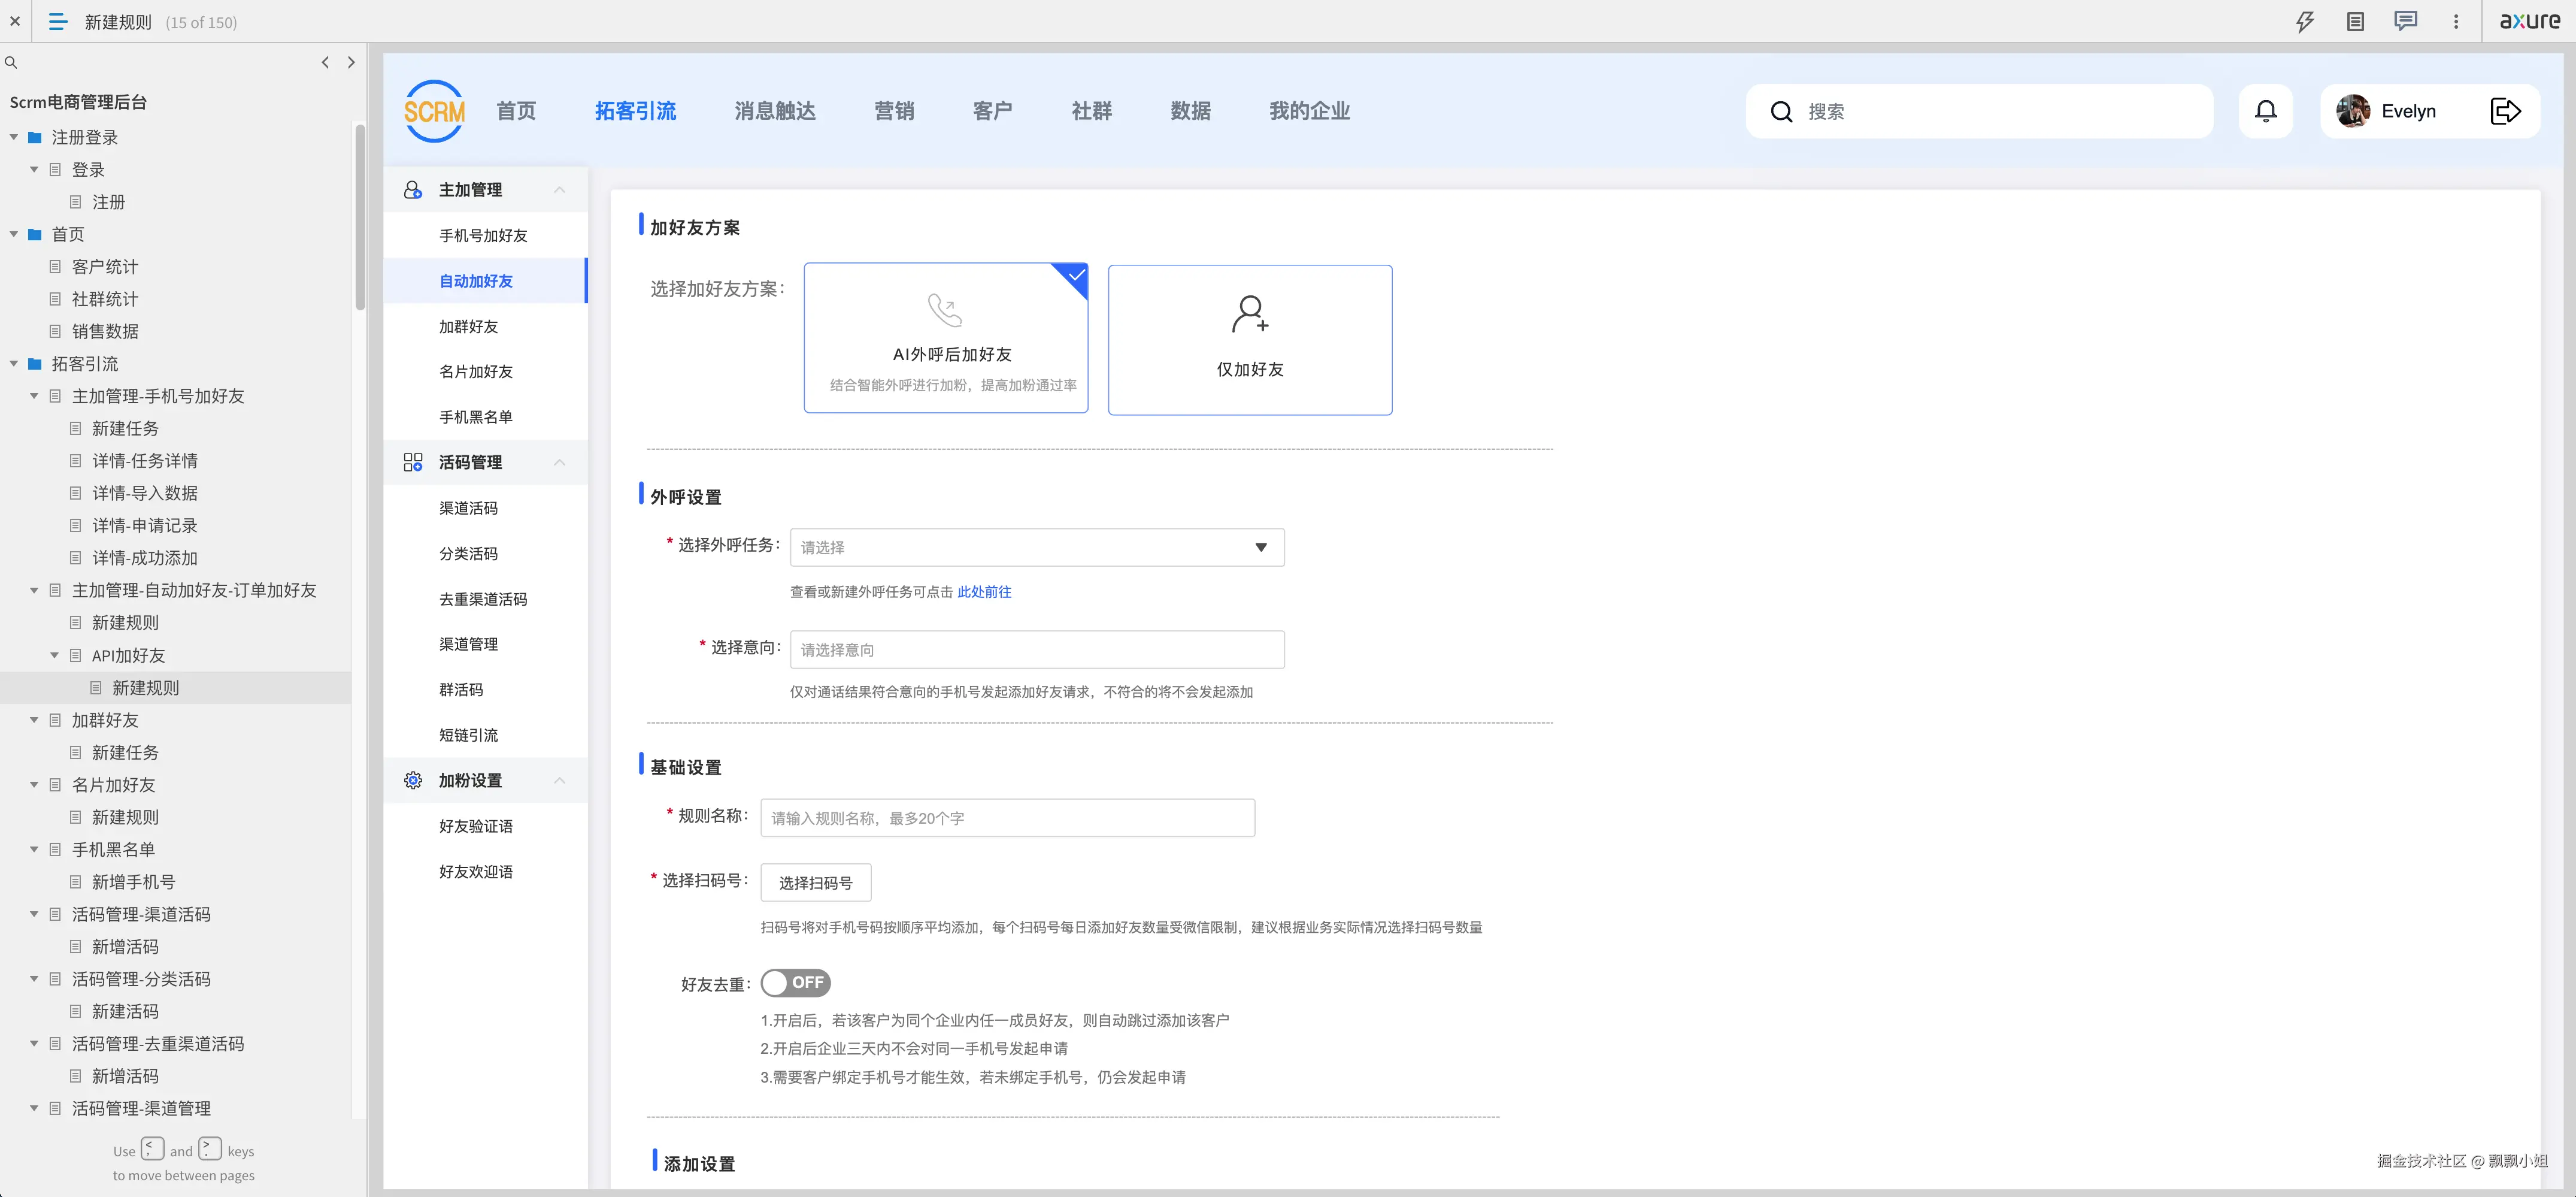Open the console/lightning panel in Axure toolbar
The image size is (2576, 1197).
pyautogui.click(x=2305, y=21)
